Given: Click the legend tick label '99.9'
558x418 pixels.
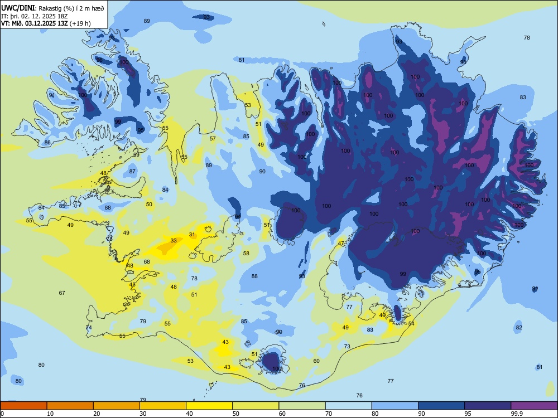Looking at the screenshot, I should tap(517, 414).
